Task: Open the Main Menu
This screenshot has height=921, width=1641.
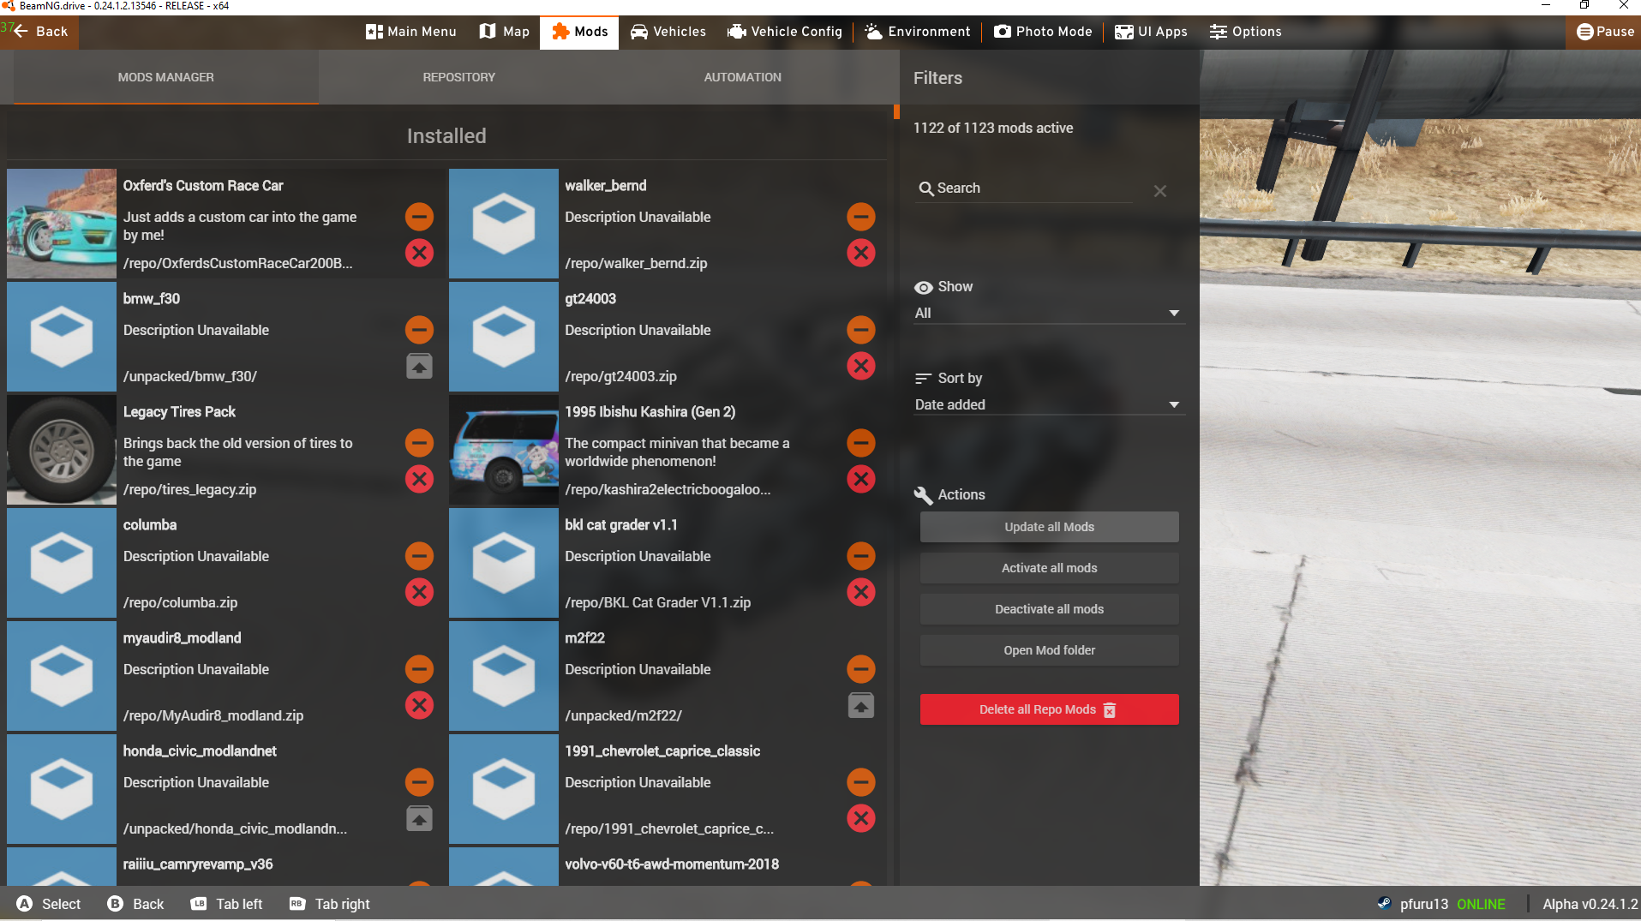Action: [411, 32]
